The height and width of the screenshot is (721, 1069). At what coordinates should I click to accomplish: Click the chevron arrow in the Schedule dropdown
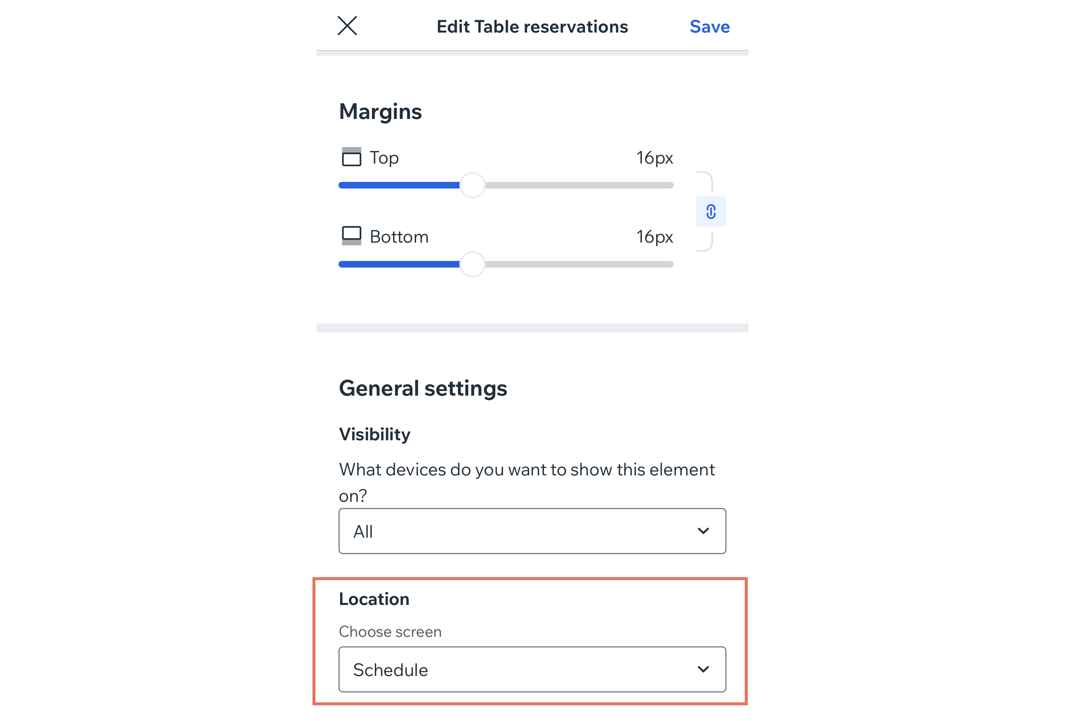(x=703, y=669)
